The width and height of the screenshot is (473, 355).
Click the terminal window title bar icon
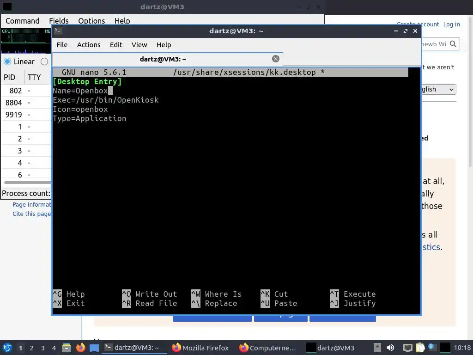tap(58, 31)
